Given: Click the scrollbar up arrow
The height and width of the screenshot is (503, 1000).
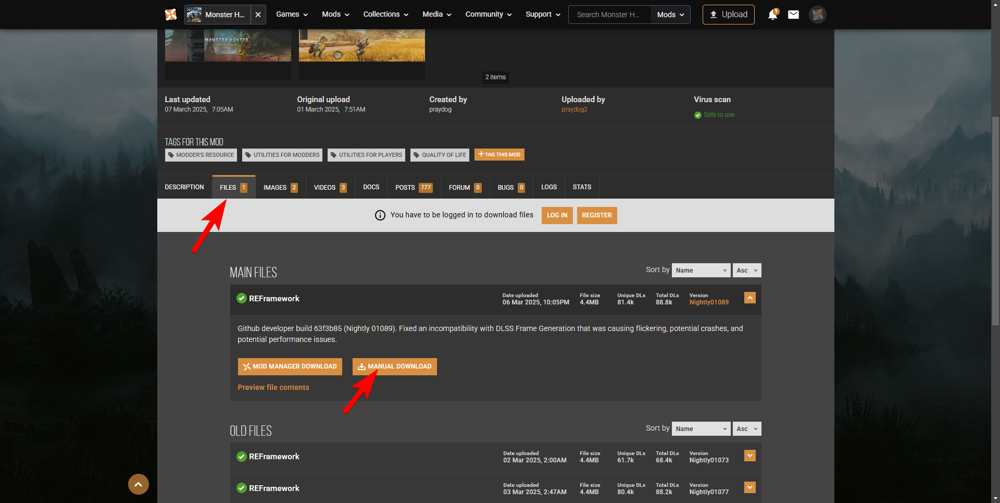Looking at the screenshot, I should (995, 4).
